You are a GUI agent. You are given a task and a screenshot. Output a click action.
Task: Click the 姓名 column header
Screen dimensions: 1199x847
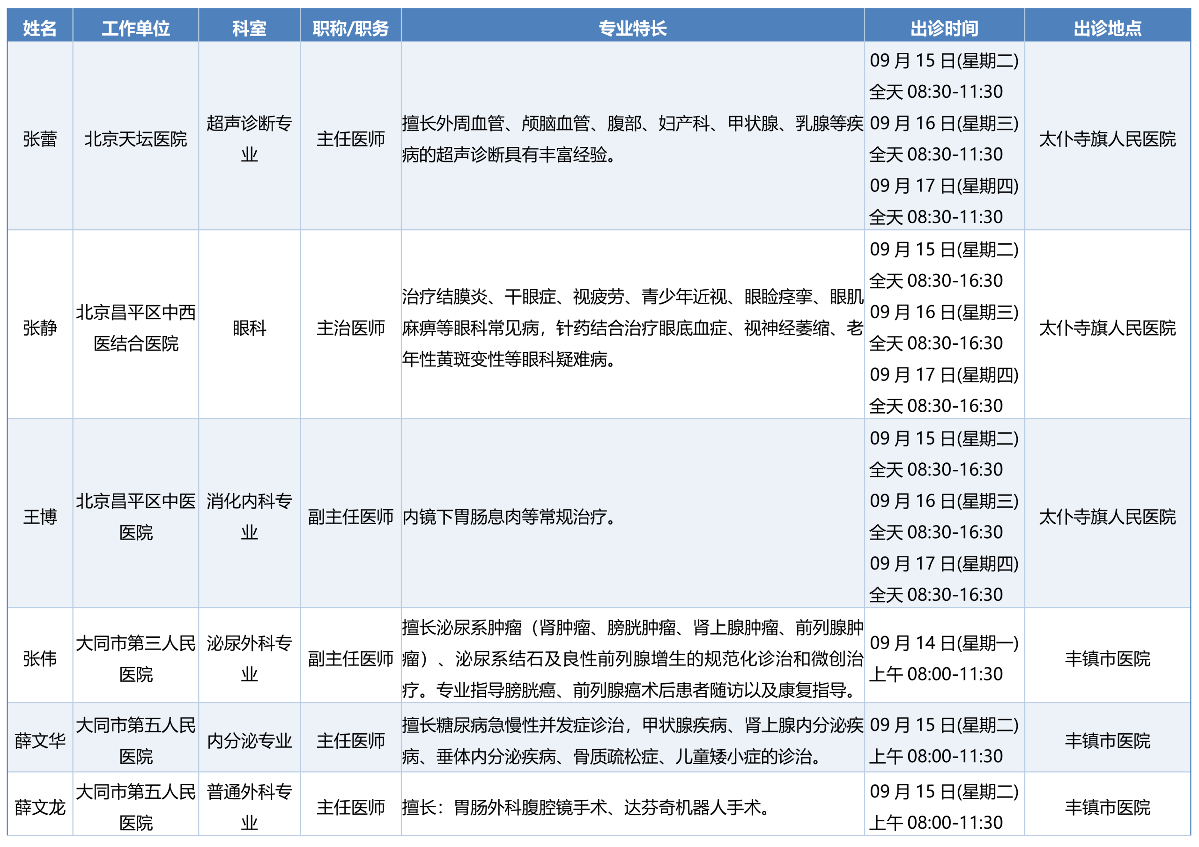coord(40,28)
